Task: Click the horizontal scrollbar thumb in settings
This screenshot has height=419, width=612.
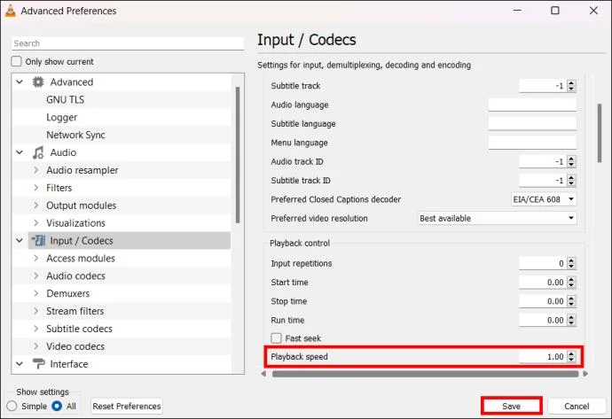Action: (425, 374)
